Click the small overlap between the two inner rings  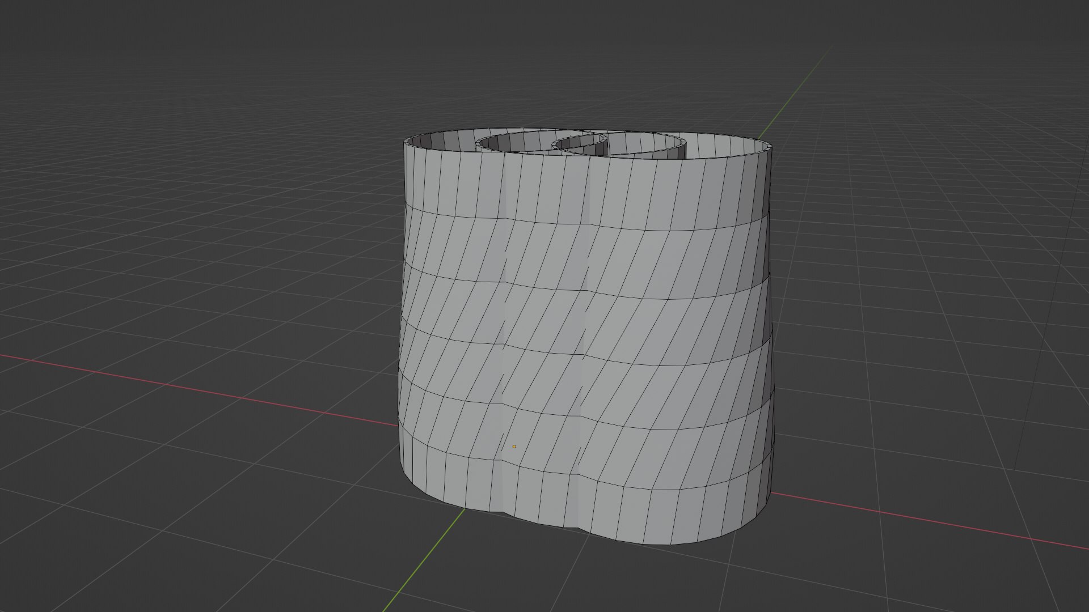click(x=579, y=145)
